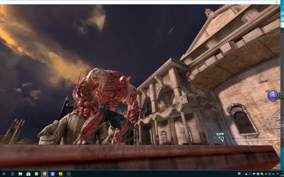Screen dimensions: 284x177
Task: Click the white TP tray icon
Action: (x=254, y=174)
